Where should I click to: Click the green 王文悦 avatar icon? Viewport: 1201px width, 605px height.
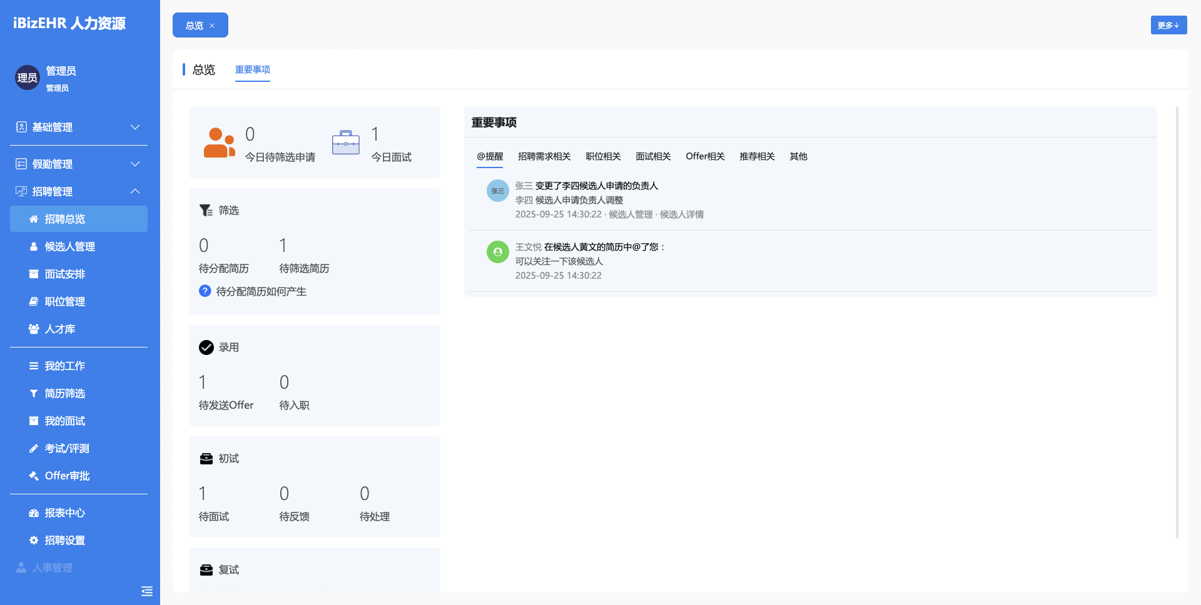[497, 252]
